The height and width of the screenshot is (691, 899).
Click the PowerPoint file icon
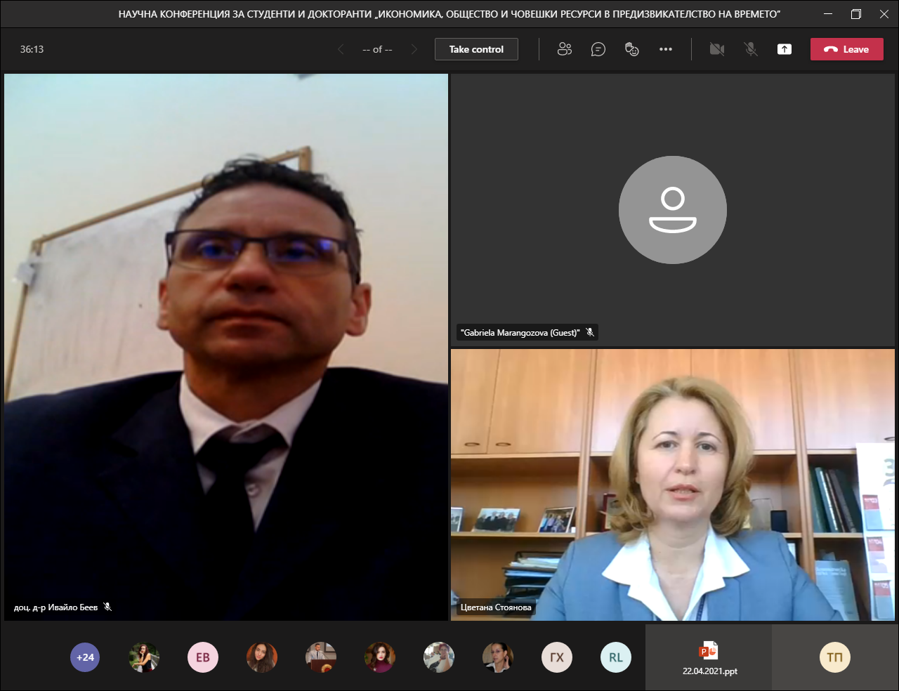[709, 650]
